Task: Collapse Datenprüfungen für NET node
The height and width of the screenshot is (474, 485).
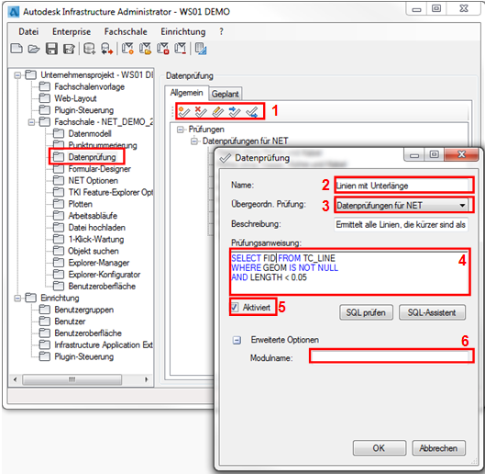Action: (194, 141)
